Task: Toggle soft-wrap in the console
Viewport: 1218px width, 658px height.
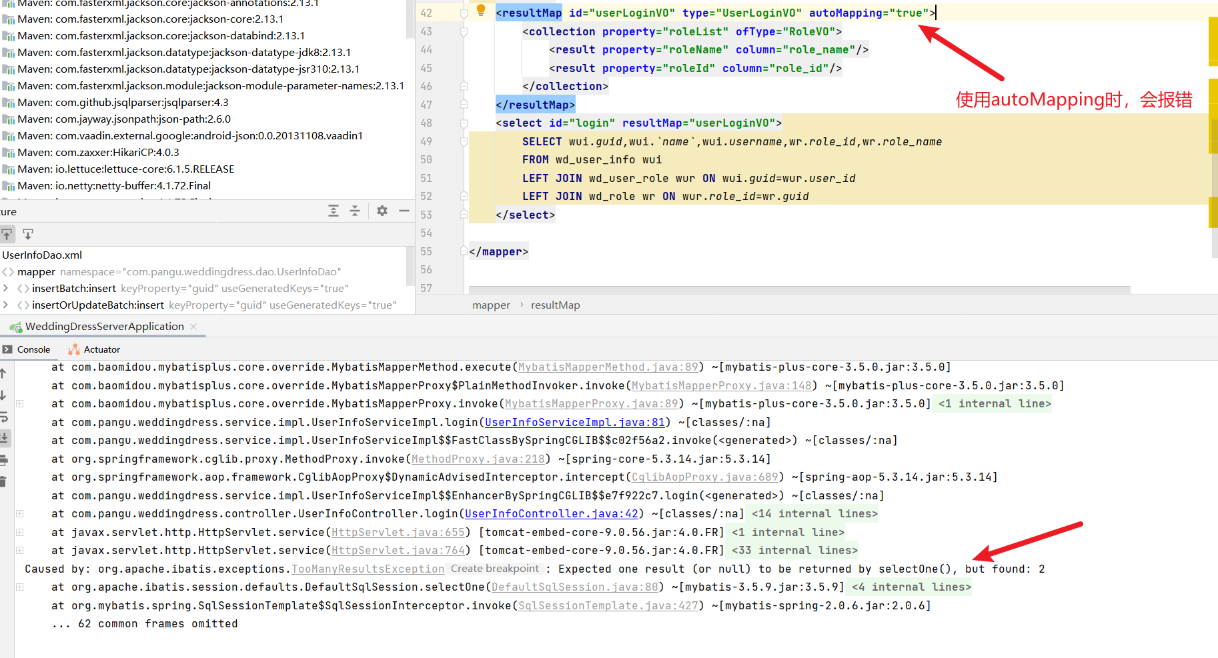Action: pos(3,417)
